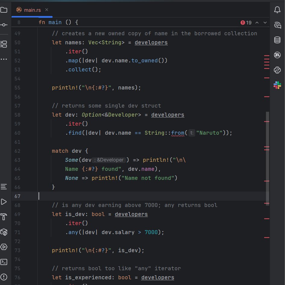Click 'println!' macro on line 73
This screenshot has height=285, width=285.
(x=65, y=250)
